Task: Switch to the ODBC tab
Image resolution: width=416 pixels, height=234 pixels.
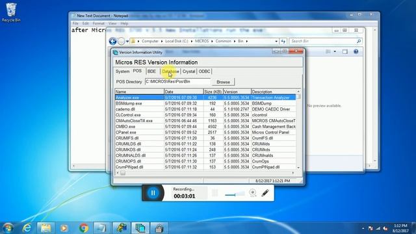Action: tap(204, 71)
